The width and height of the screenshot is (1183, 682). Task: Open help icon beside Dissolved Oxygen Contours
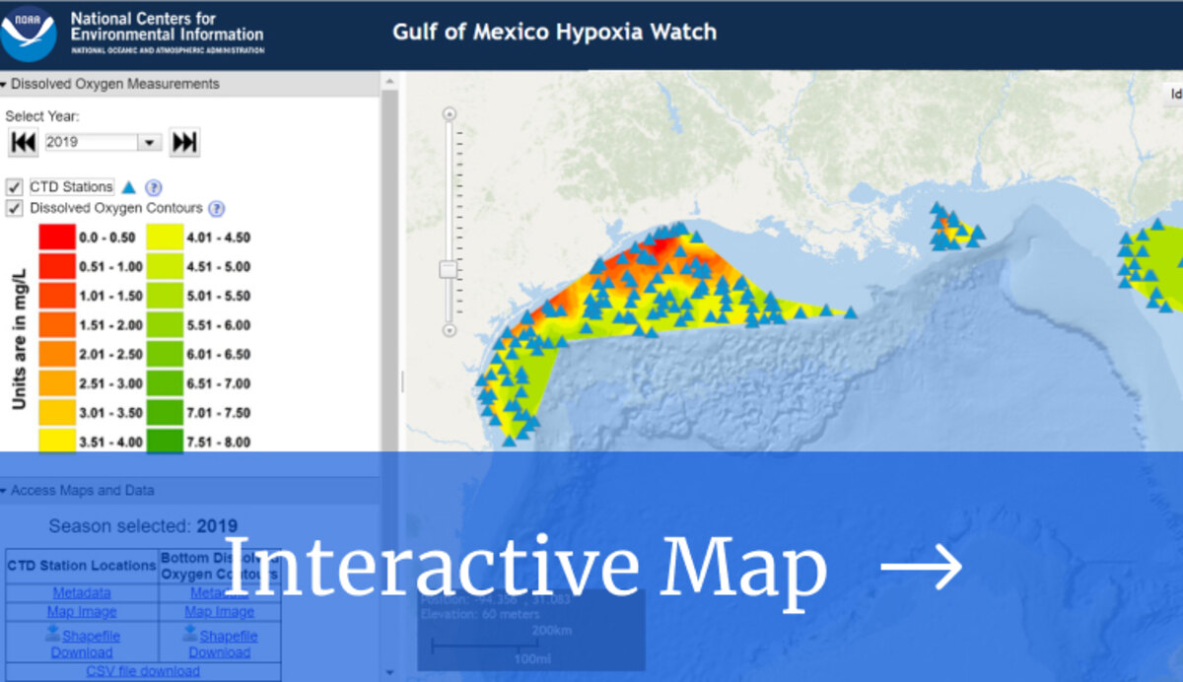217,209
